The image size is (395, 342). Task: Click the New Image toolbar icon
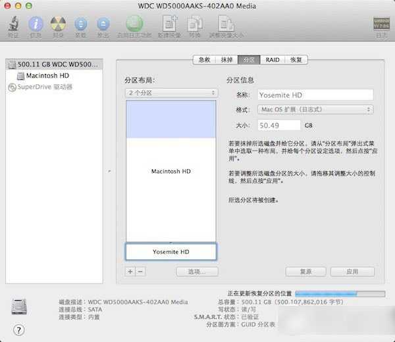(169, 24)
